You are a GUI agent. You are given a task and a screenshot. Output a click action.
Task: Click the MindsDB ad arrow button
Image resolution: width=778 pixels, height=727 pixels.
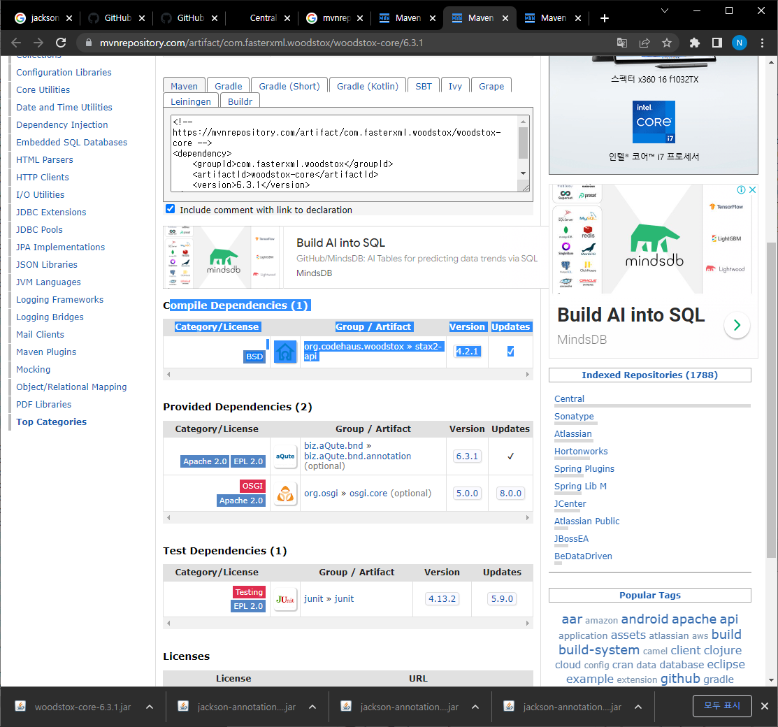point(737,325)
